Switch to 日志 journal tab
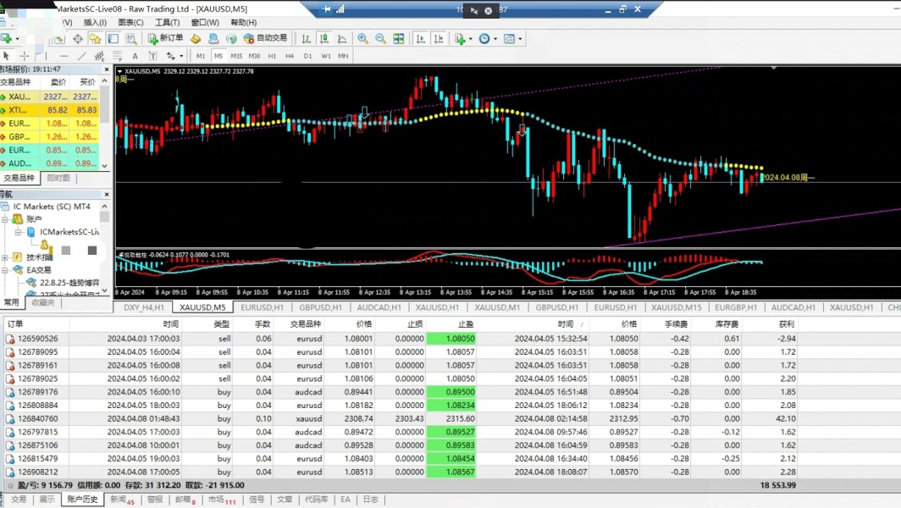 click(370, 500)
